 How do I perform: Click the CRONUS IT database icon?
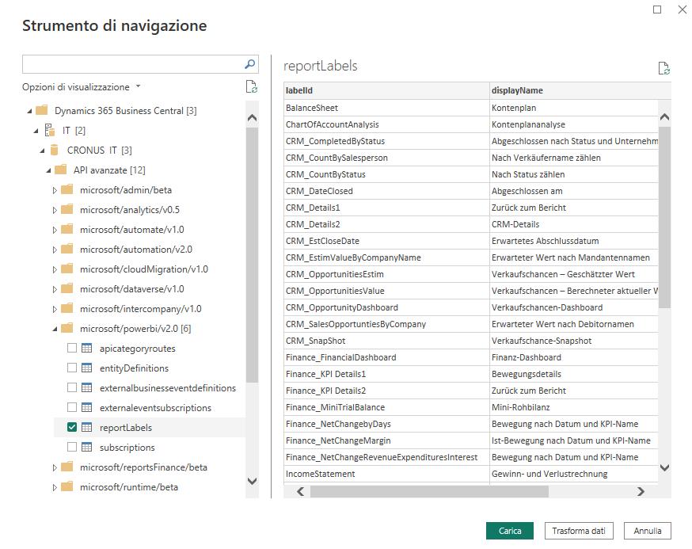55,151
